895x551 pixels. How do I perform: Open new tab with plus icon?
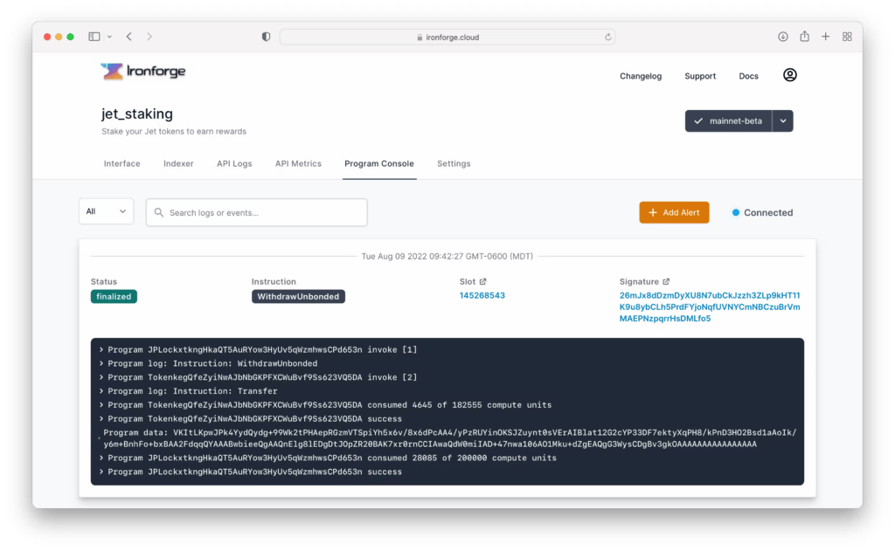pos(825,37)
